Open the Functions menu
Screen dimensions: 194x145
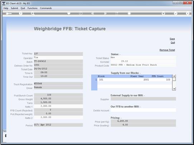[33, 8]
